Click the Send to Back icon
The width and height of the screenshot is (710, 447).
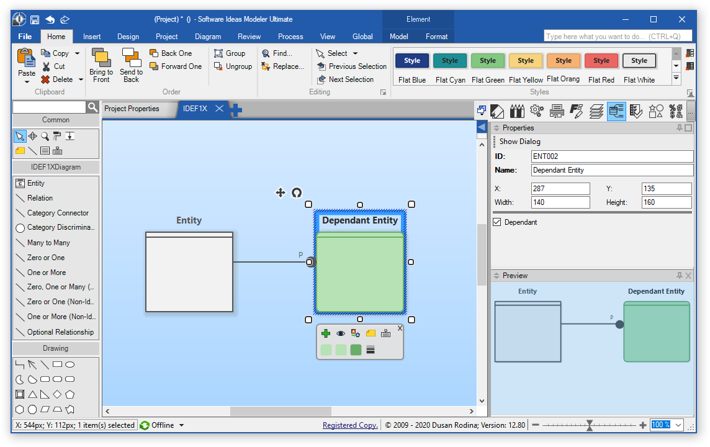click(131, 58)
